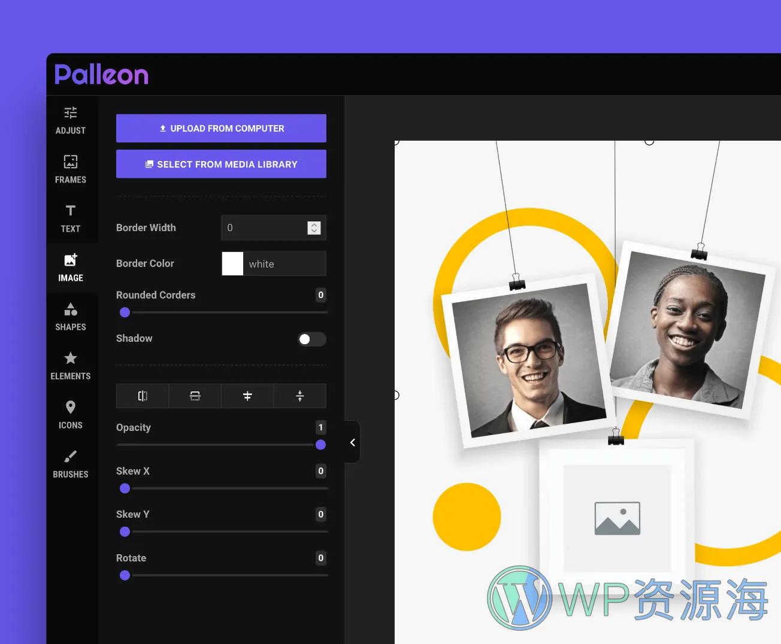
Task: Select the Brushes tool
Action: [71, 463]
